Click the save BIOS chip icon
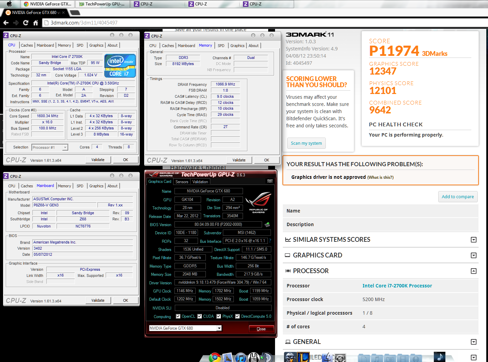This screenshot has height=362, width=488. click(x=267, y=224)
